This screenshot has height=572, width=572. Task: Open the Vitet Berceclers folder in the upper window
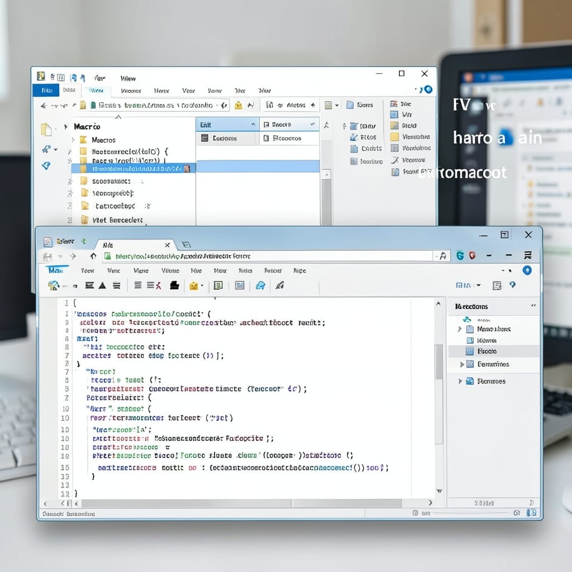tap(117, 220)
